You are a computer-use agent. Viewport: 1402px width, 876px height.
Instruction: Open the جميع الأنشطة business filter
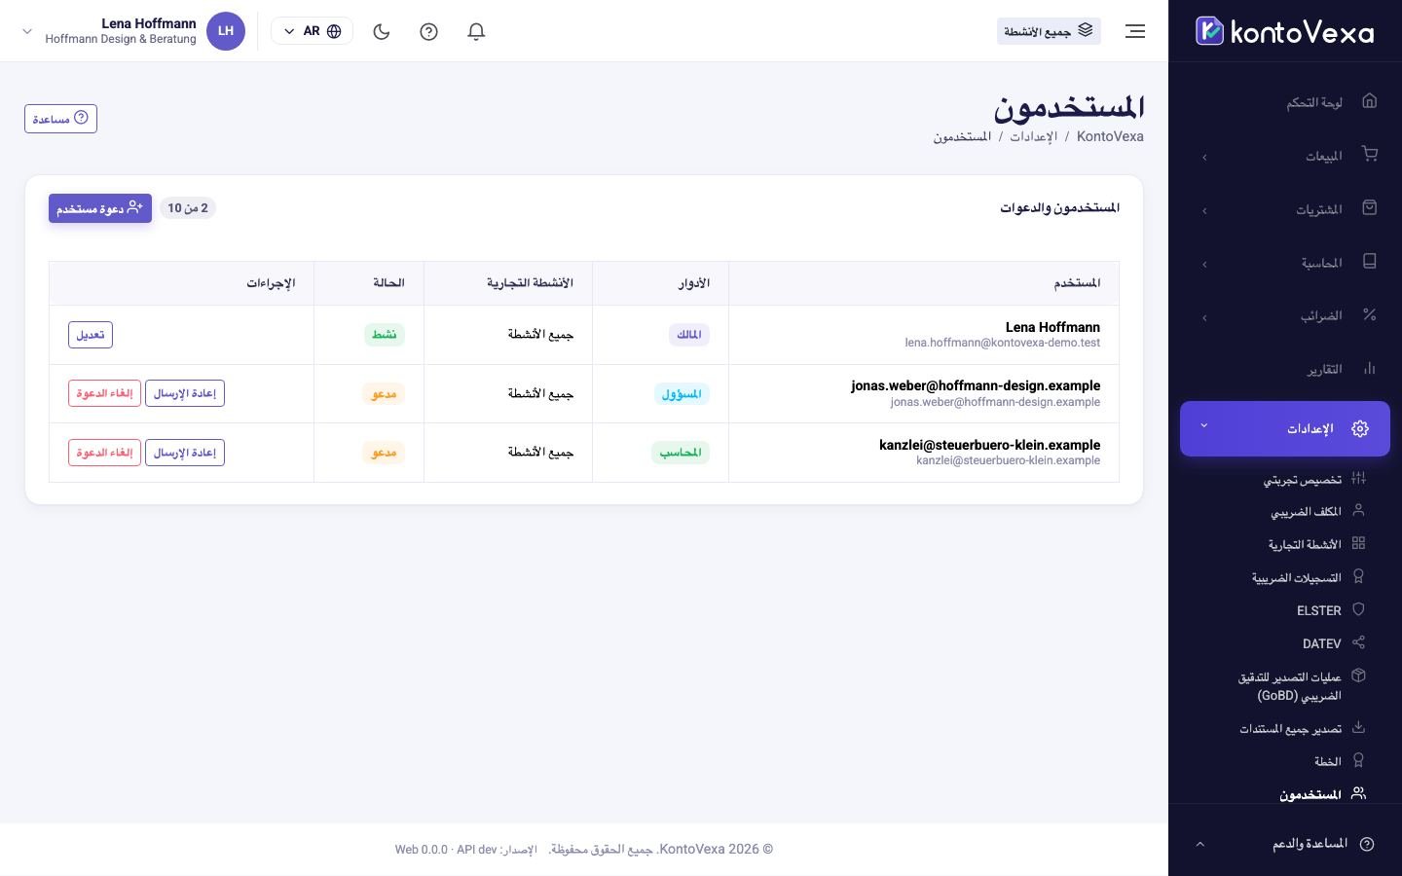coord(1049,31)
